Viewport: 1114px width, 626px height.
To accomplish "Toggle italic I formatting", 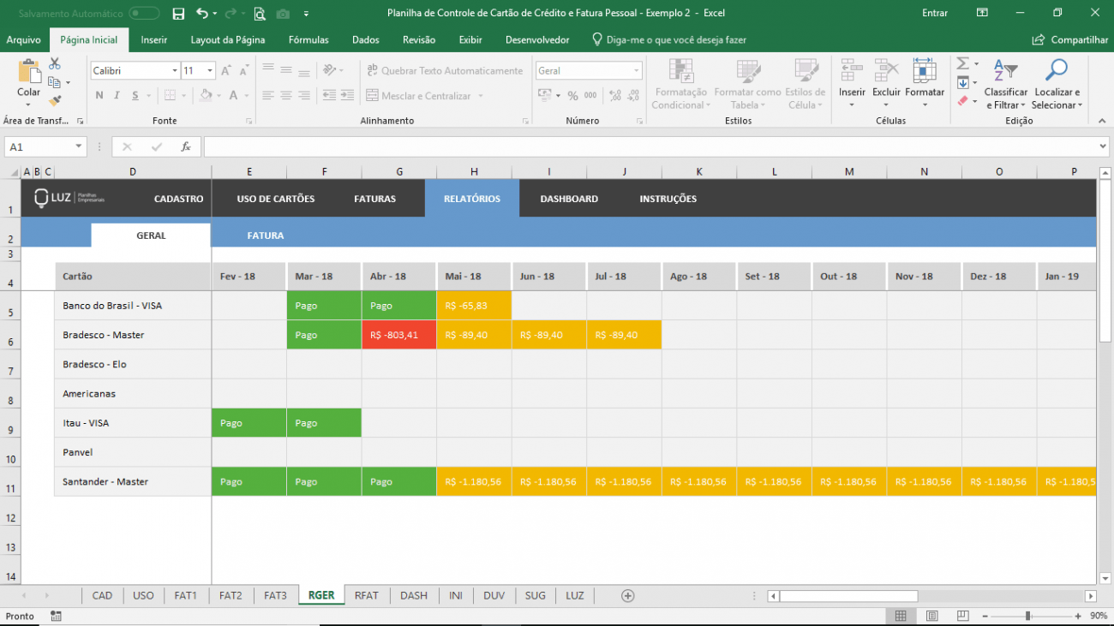I will coord(117,96).
